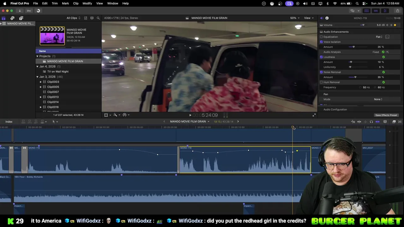Toggle timeline snapping icon
Image resolution: width=404 pixels, height=227 pixels.
377,122
